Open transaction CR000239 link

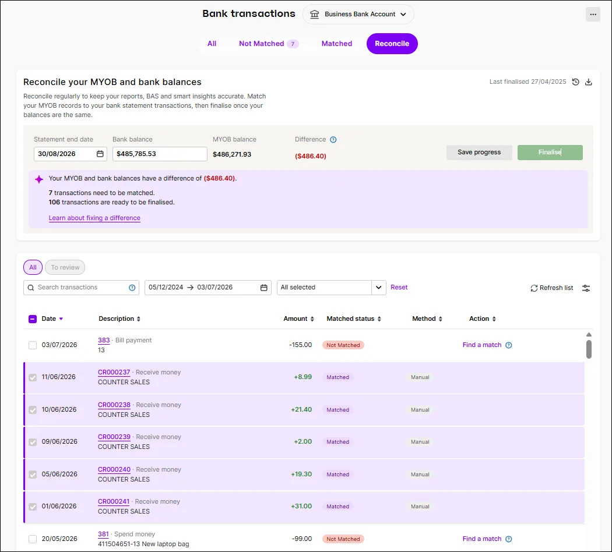click(x=114, y=437)
